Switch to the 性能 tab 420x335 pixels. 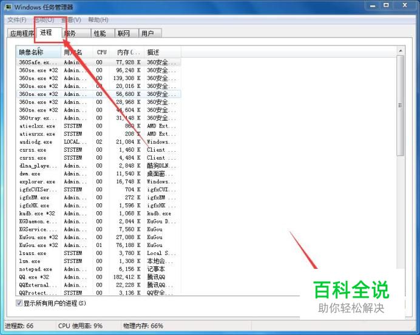click(103, 33)
